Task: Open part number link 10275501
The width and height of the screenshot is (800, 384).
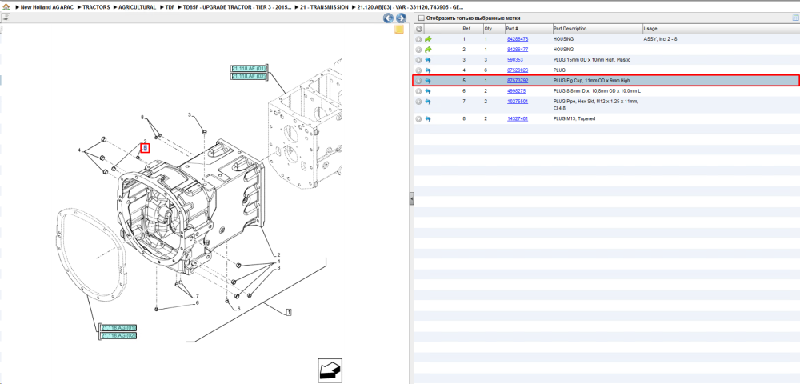Action: click(518, 102)
